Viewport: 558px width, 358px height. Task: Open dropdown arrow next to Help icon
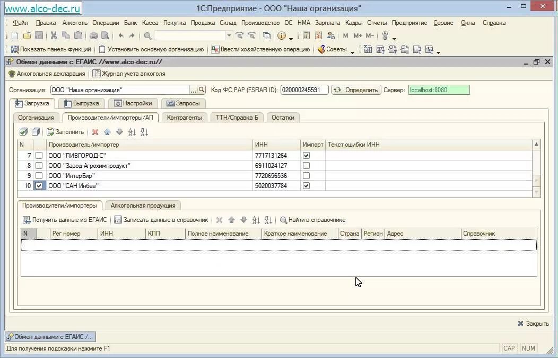(291, 38)
